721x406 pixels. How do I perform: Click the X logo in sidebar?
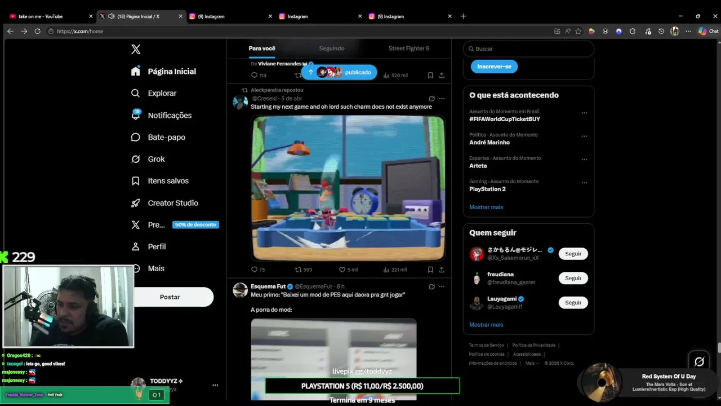pyautogui.click(x=136, y=49)
